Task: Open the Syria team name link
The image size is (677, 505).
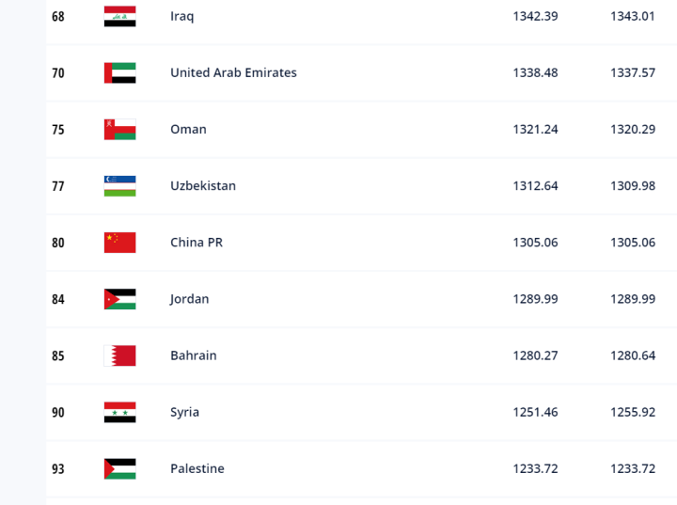Action: [x=185, y=412]
